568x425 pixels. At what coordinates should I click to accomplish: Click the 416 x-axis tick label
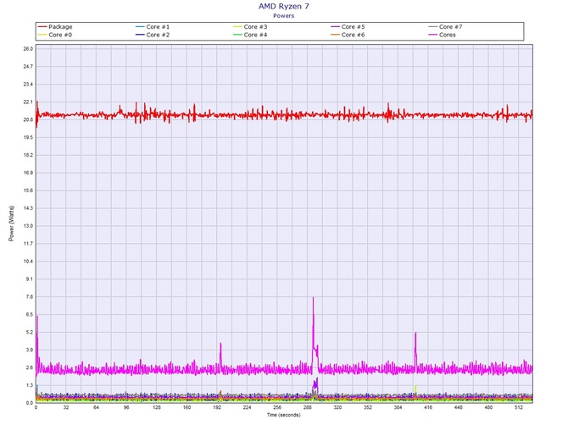point(428,407)
